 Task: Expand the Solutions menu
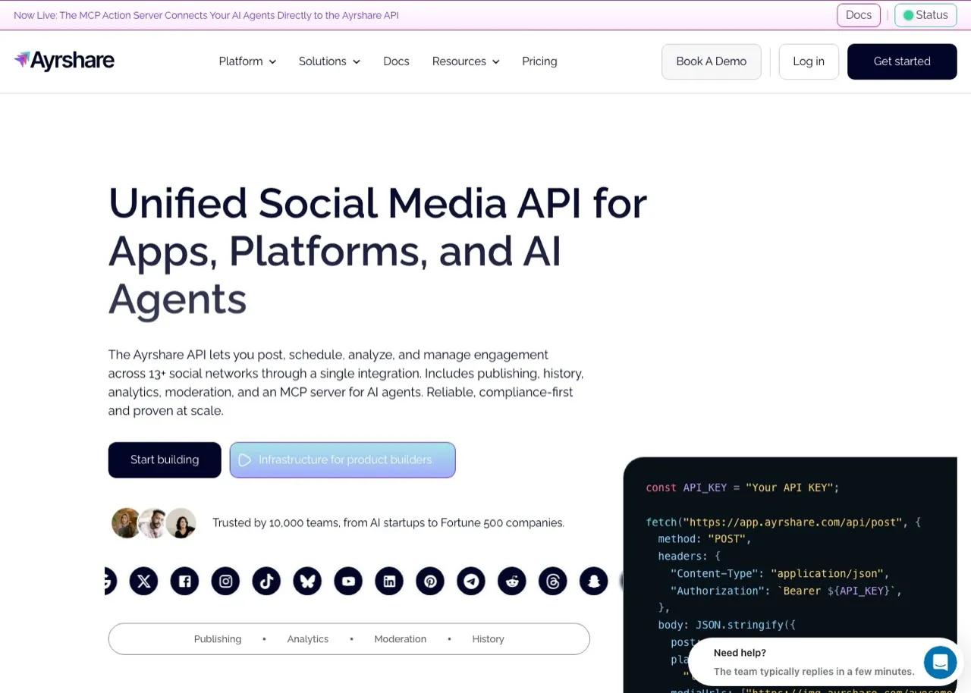(x=329, y=61)
